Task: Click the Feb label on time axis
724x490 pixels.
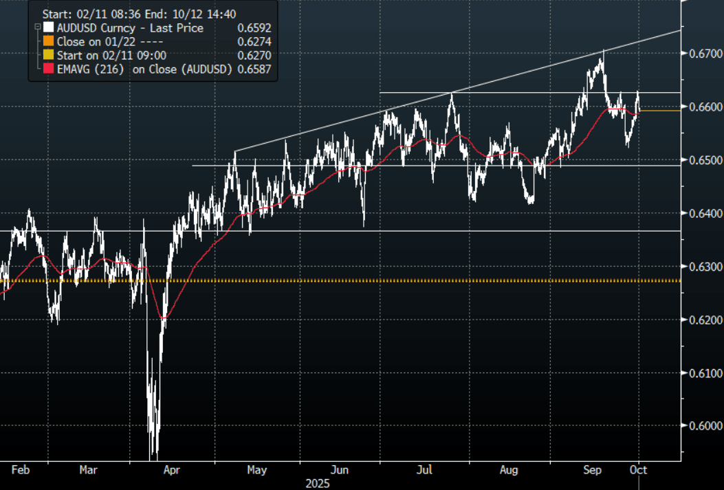Action: pyautogui.click(x=21, y=470)
